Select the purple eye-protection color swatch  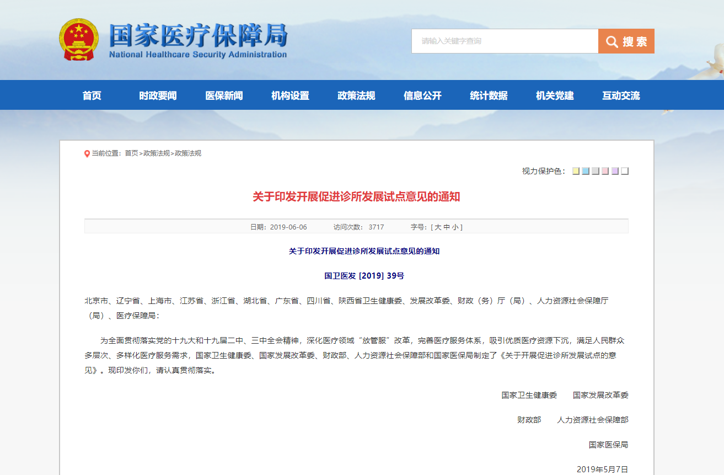pyautogui.click(x=615, y=171)
